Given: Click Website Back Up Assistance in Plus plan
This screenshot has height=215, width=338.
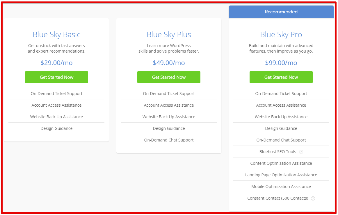Looking at the screenshot, I should point(169,117).
